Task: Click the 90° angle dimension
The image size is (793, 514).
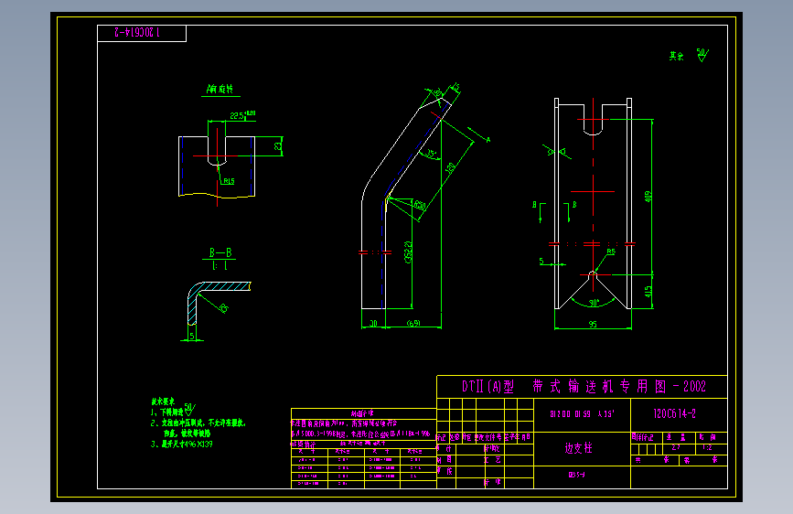Action: point(594,303)
